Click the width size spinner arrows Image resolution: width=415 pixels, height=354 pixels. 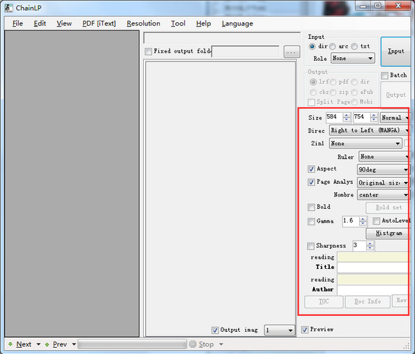click(x=347, y=118)
